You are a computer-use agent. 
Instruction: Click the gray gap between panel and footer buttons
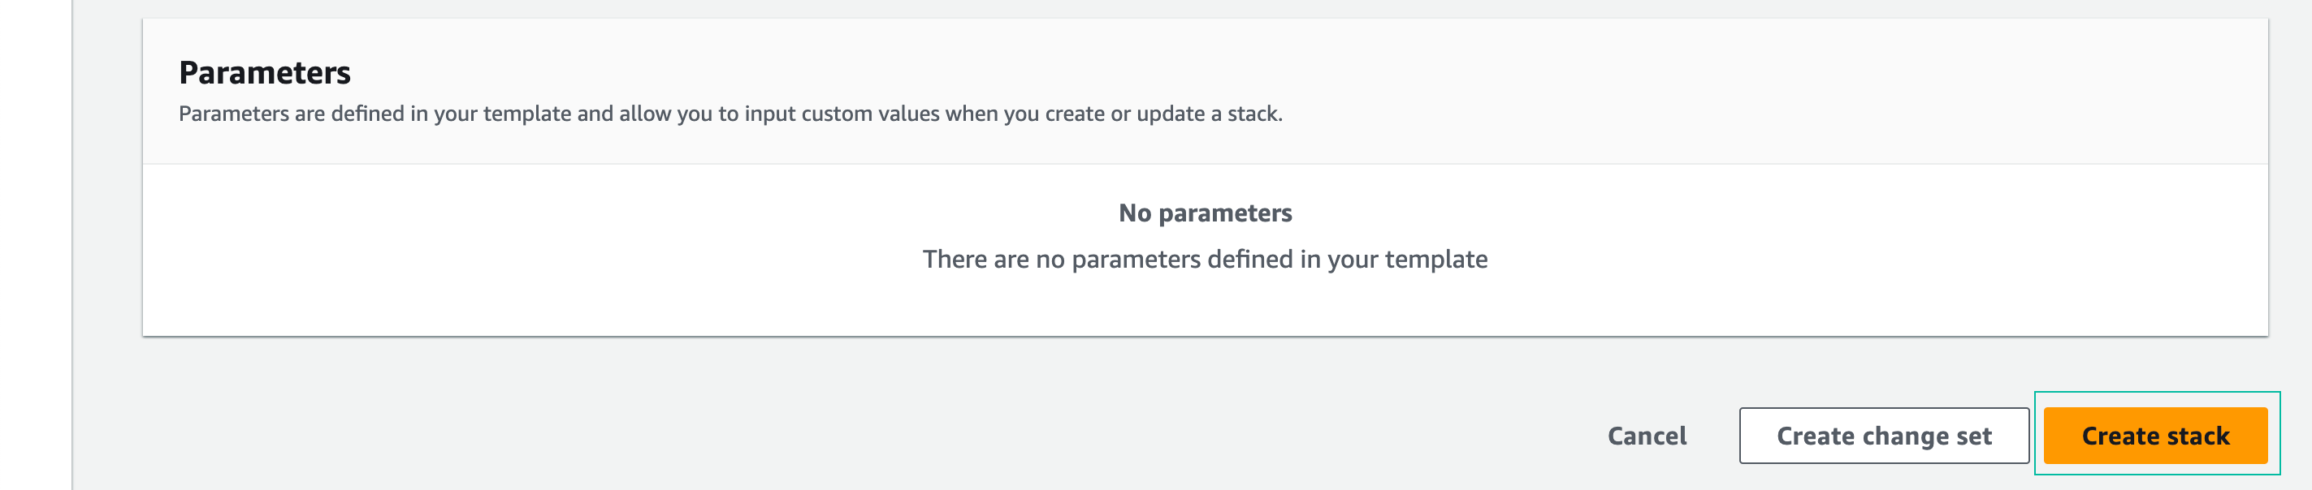click(x=1167, y=369)
